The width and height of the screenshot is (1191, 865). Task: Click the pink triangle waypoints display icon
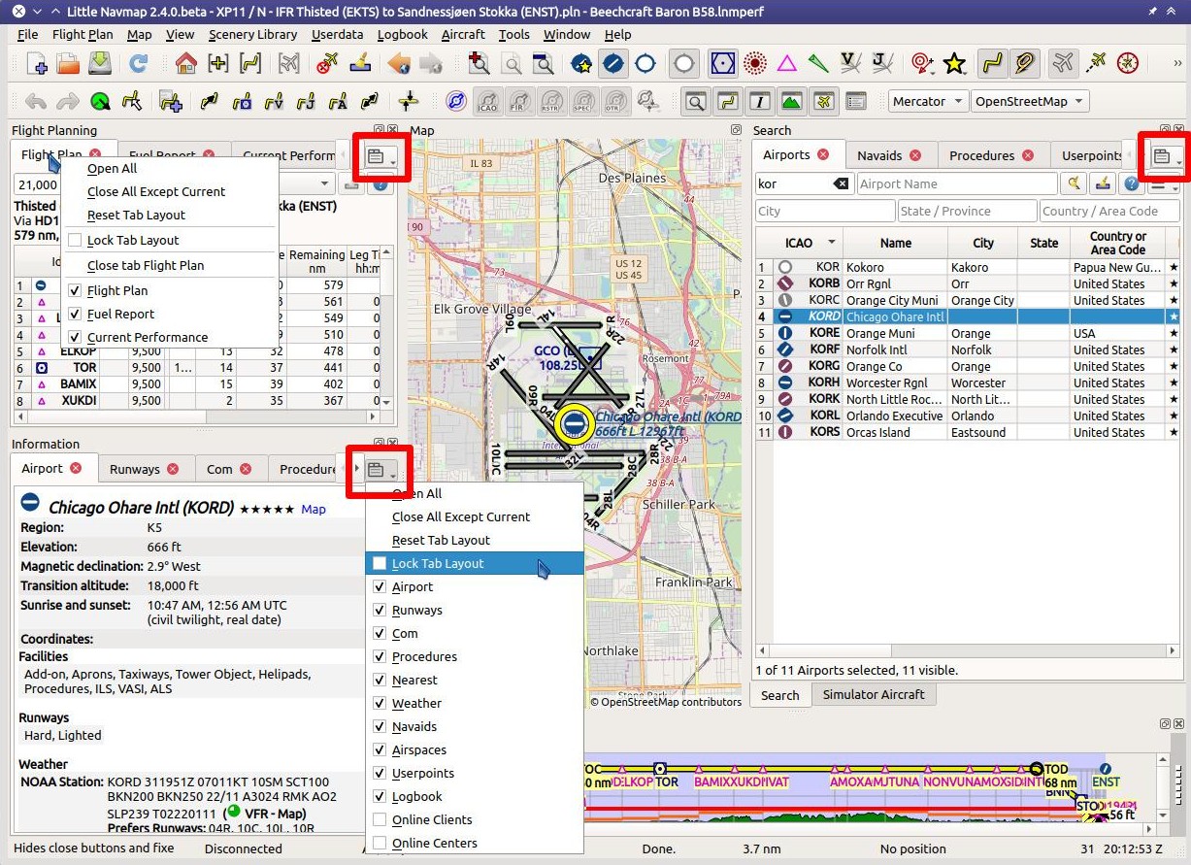pos(787,65)
